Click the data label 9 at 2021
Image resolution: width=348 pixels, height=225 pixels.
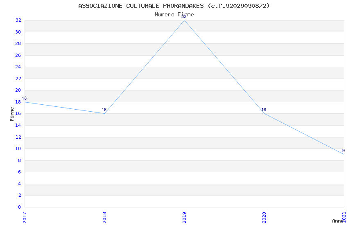343,151
